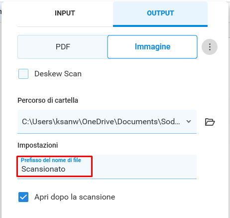Toggle Deskew Scan via its text label
The image size is (230, 218).
58,74
